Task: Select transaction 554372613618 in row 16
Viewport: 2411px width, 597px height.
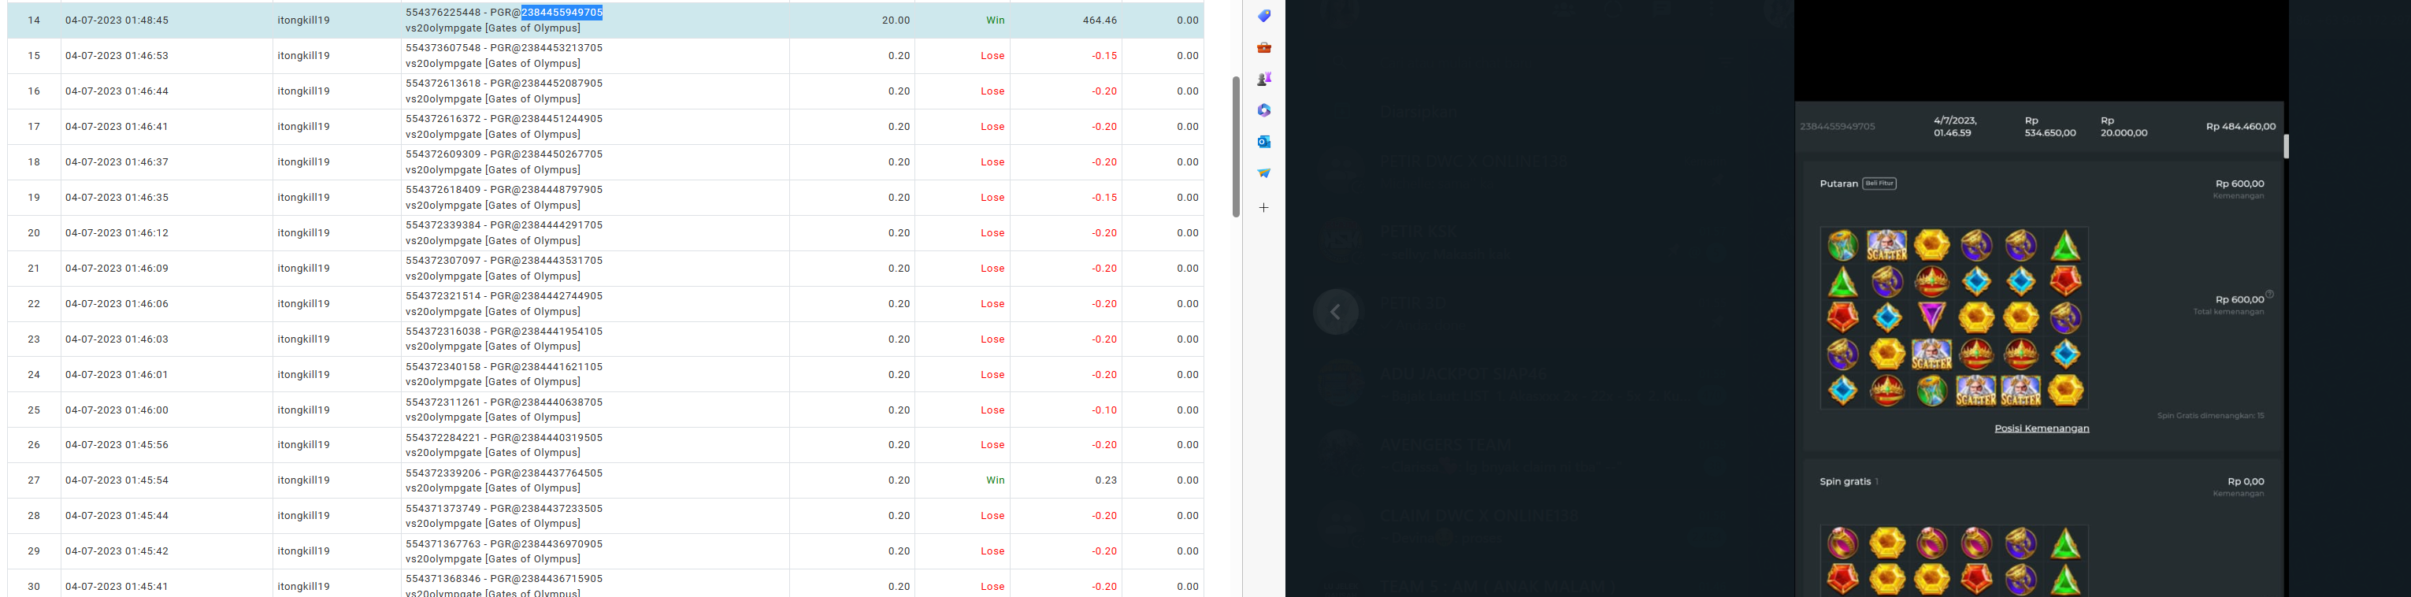Action: click(443, 83)
